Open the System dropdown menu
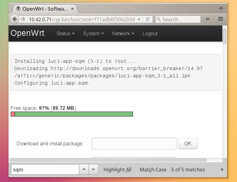Screen dimensions: 237x182 click(x=93, y=33)
